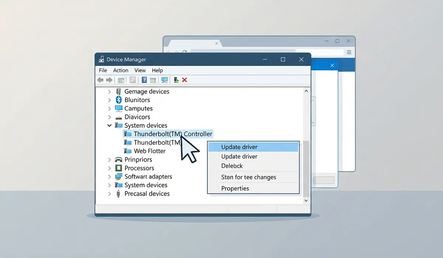Screen dimensions: 443x258
Task: Click the gray button at bottom of blue-titled dialog
Action: point(324,180)
